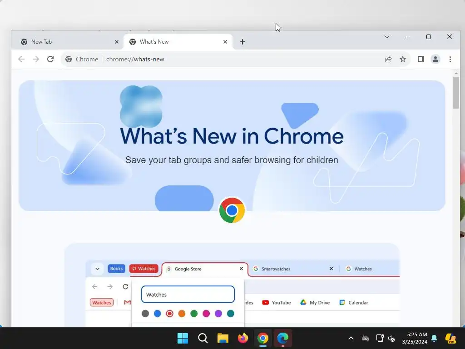Click the illustrated tab search chevron

[x=97, y=269]
